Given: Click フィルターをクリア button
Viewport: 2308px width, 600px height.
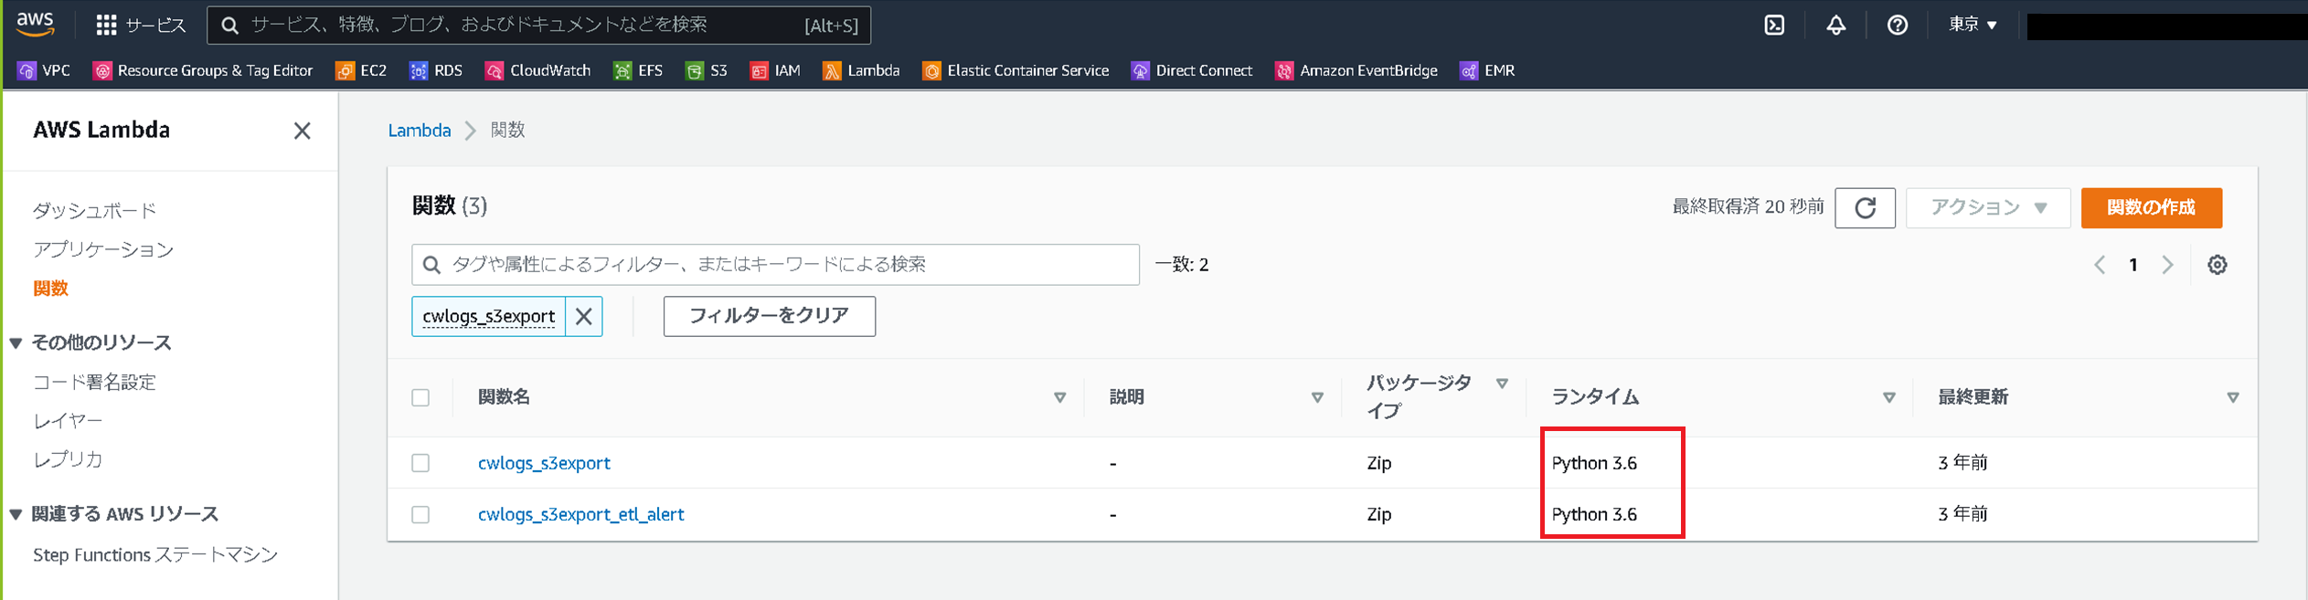Looking at the screenshot, I should 769,316.
